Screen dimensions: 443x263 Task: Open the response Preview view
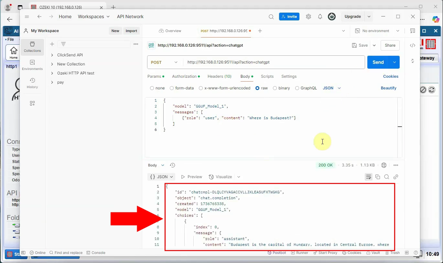pos(191,177)
